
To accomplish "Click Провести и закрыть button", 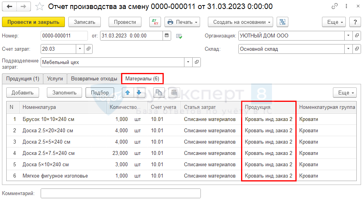I will 33,22.
